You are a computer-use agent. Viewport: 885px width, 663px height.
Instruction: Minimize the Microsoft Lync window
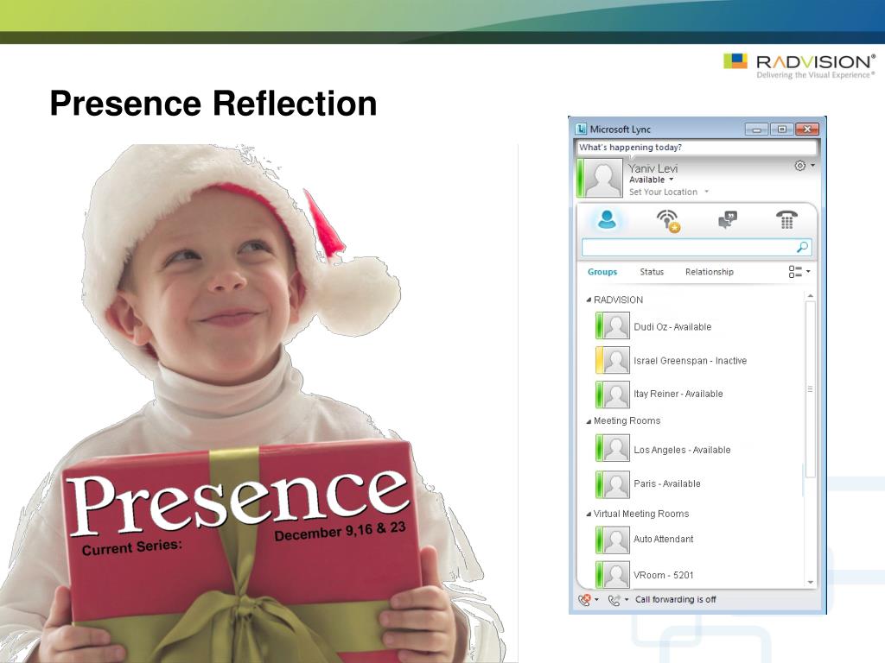point(756,129)
